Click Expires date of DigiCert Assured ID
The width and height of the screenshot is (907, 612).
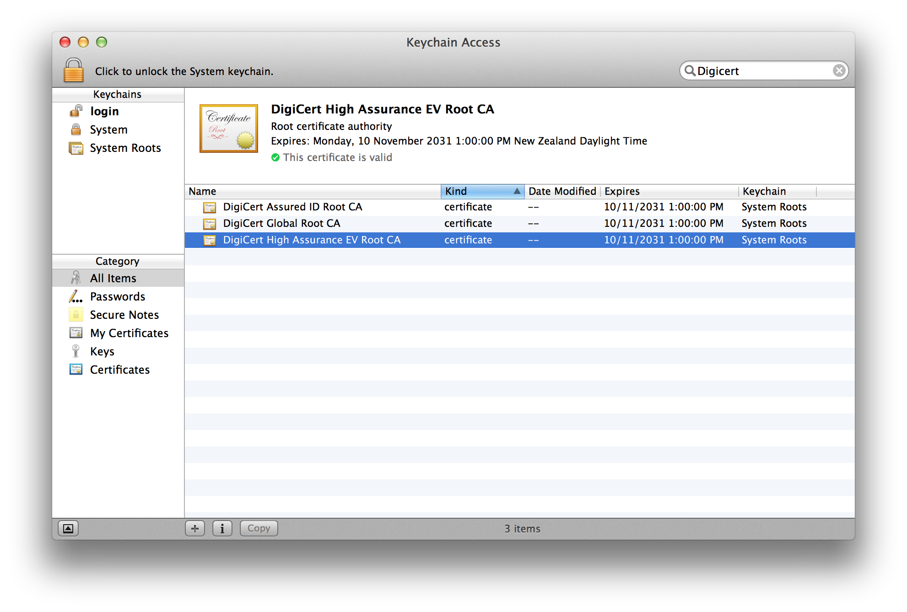tap(664, 207)
